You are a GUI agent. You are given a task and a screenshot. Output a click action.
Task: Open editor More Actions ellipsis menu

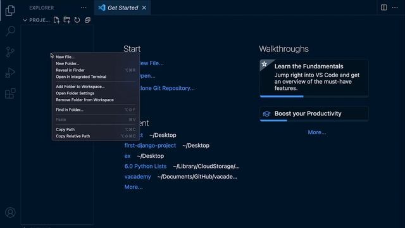pyautogui.click(x=395, y=8)
